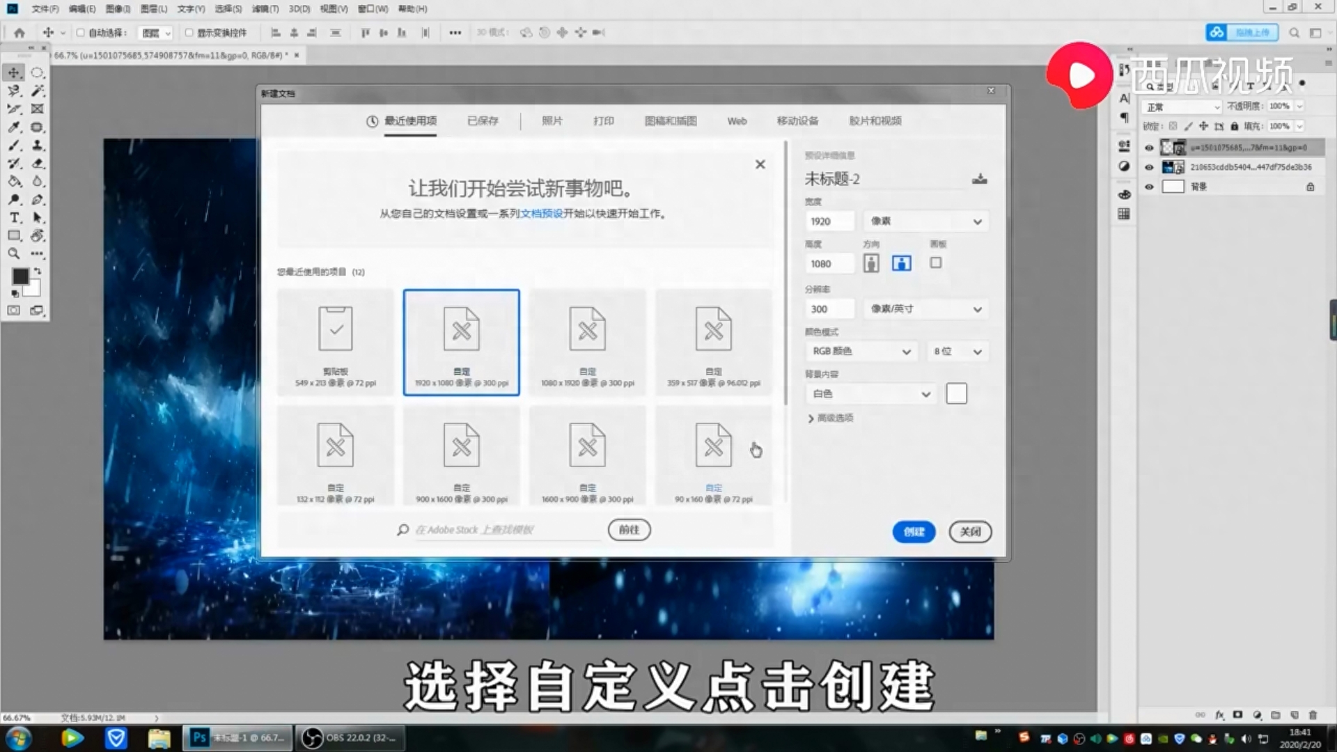Click the background contents white color swatch
Image resolution: width=1337 pixels, height=752 pixels.
point(956,393)
